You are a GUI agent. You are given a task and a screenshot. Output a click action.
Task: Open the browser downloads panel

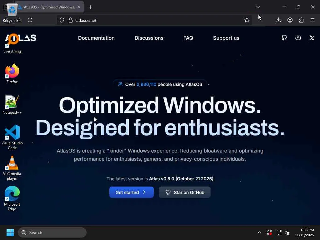(278, 20)
